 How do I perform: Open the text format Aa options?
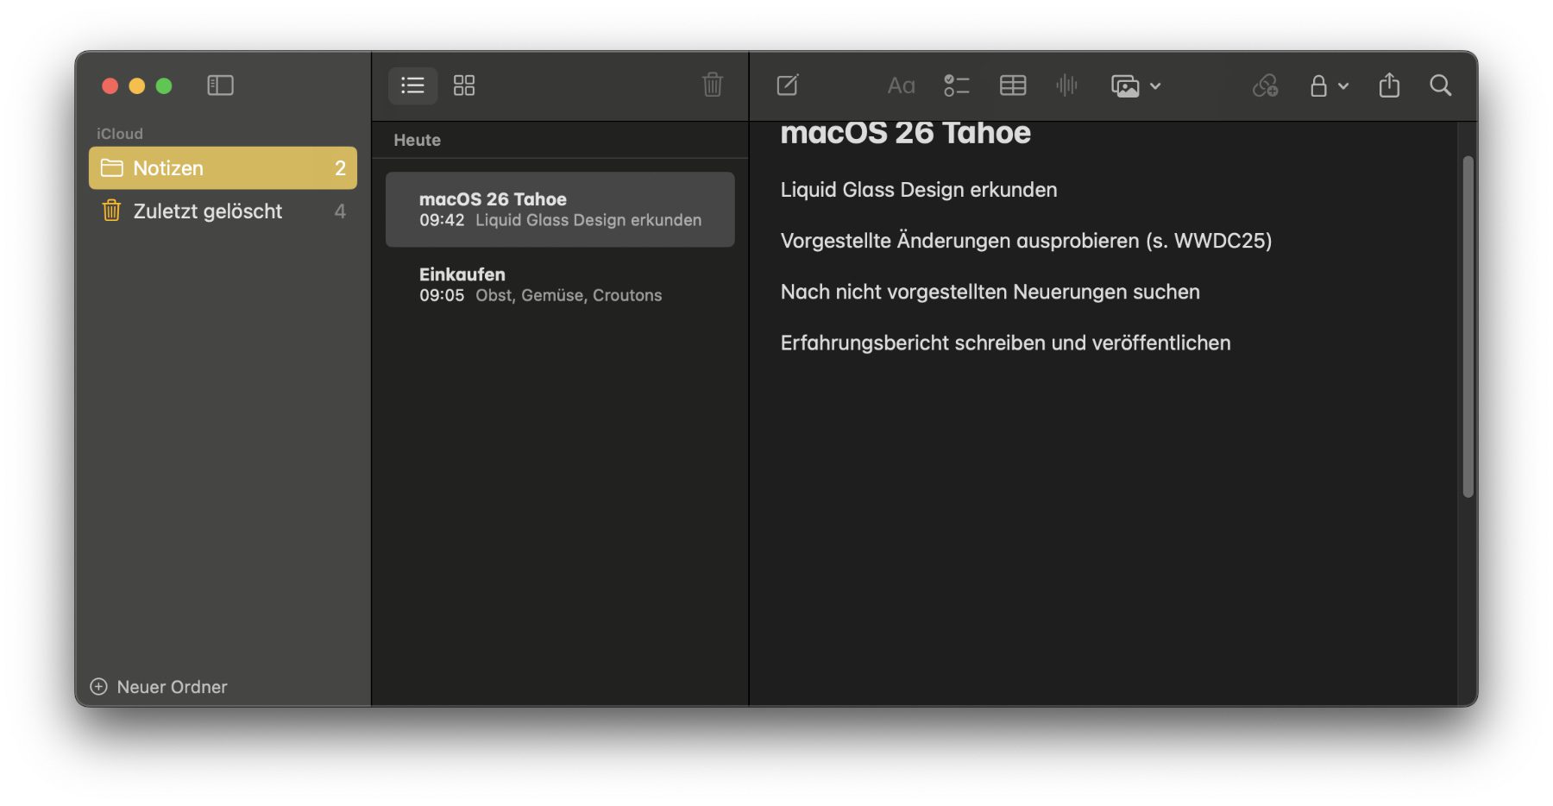coord(901,85)
